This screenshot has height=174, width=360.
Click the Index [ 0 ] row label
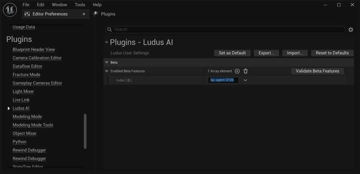point(124,80)
